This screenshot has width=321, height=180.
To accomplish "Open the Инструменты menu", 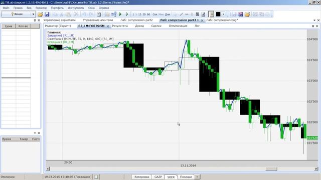I will (76, 8).
